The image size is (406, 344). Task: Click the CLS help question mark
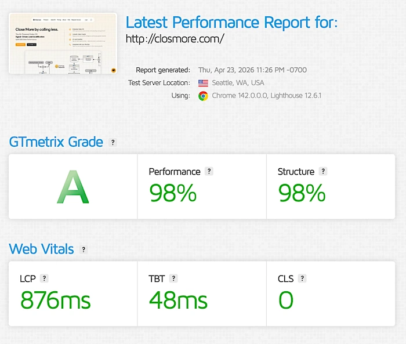coord(302,278)
